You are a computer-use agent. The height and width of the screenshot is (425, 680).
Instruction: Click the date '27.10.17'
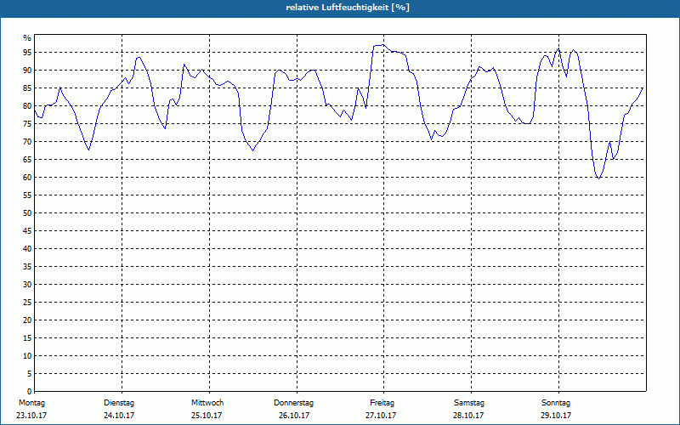pos(381,416)
